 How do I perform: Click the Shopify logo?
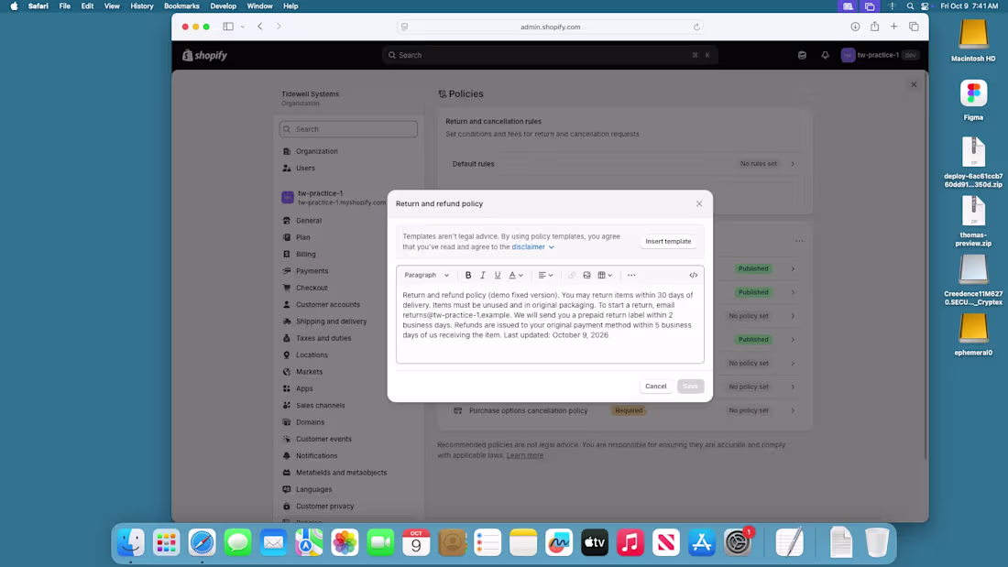click(204, 55)
